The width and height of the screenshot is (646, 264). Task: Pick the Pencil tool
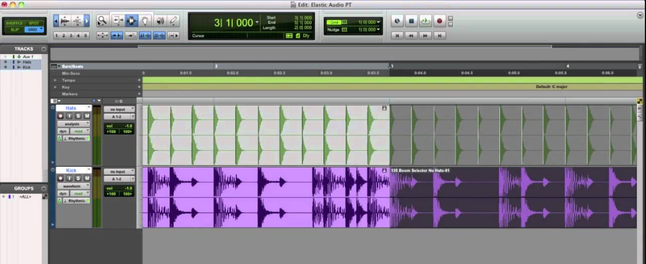click(174, 21)
